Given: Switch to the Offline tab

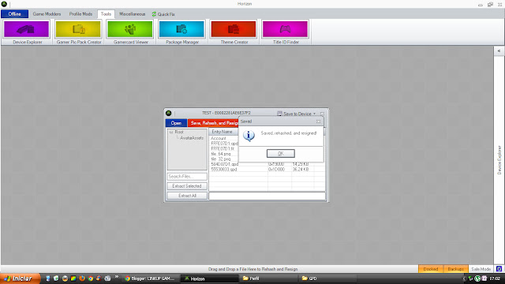Looking at the screenshot, I should (14, 14).
